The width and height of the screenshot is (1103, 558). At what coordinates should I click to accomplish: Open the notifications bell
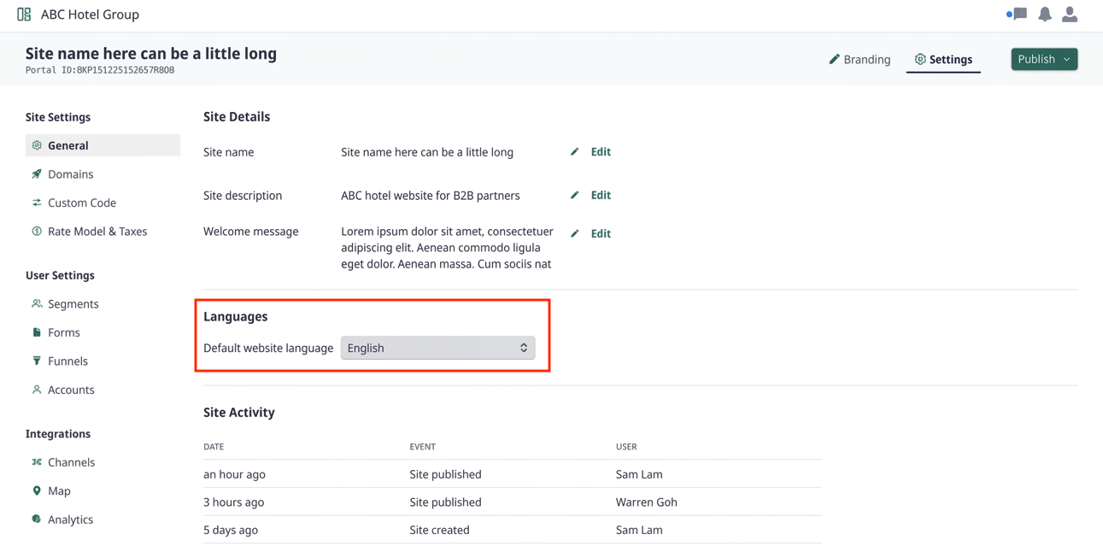click(x=1045, y=15)
